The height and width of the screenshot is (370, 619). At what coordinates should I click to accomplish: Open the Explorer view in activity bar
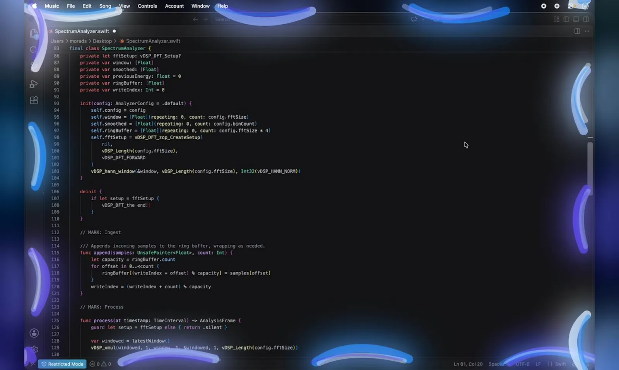(x=34, y=34)
